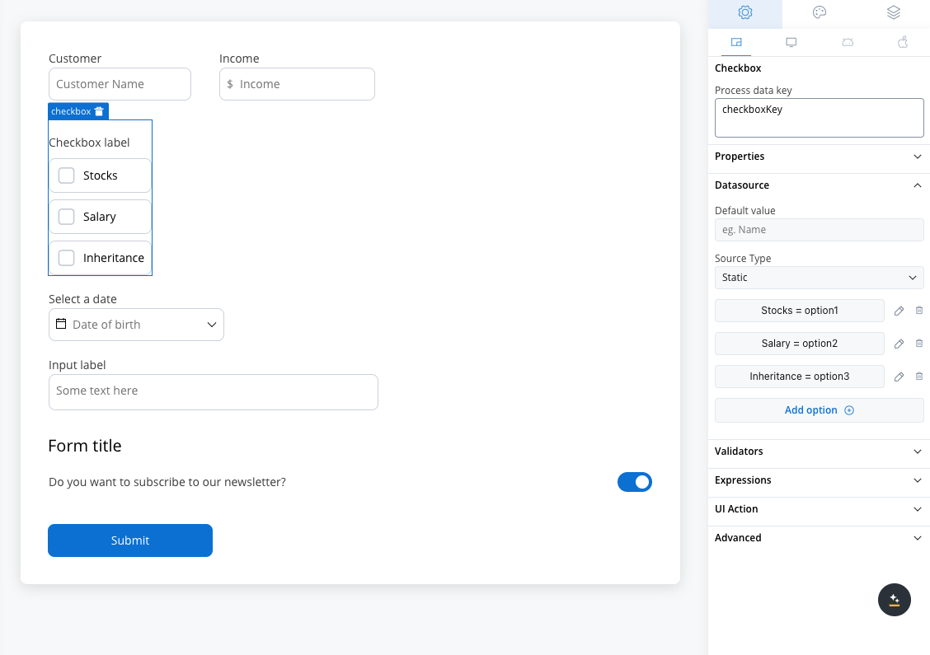Open the layers stack tab
The height and width of the screenshot is (655, 930).
pos(893,12)
